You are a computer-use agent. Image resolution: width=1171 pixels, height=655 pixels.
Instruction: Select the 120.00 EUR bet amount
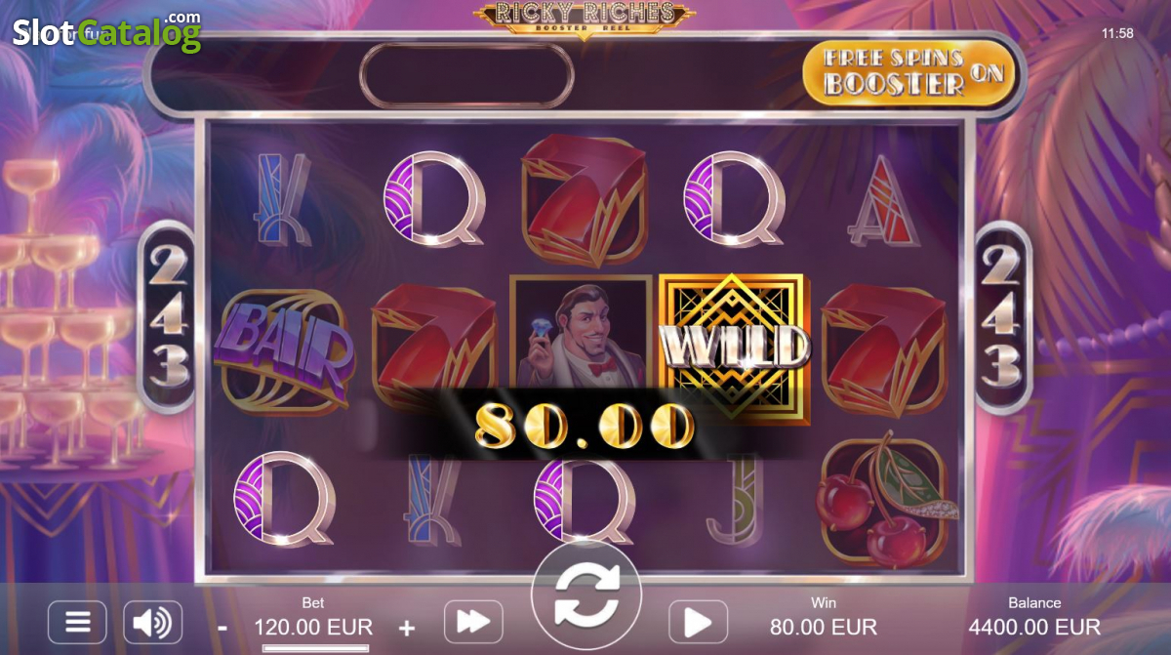tap(313, 627)
